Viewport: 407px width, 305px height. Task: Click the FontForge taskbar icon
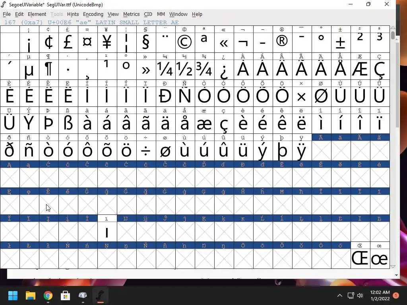click(101, 295)
